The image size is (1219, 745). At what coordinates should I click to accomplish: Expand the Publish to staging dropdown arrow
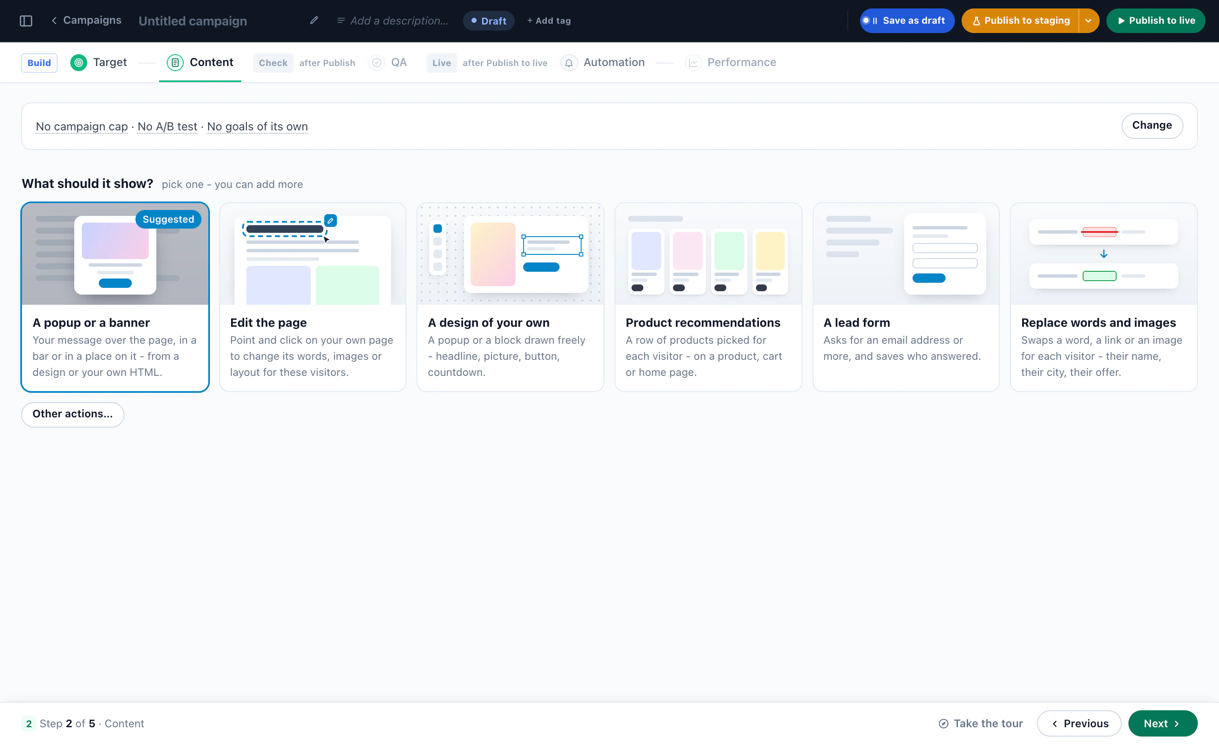click(1088, 21)
